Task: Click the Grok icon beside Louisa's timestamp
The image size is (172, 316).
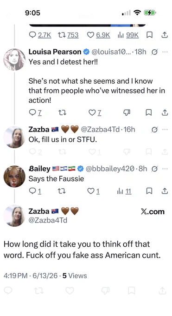Action: point(154,52)
